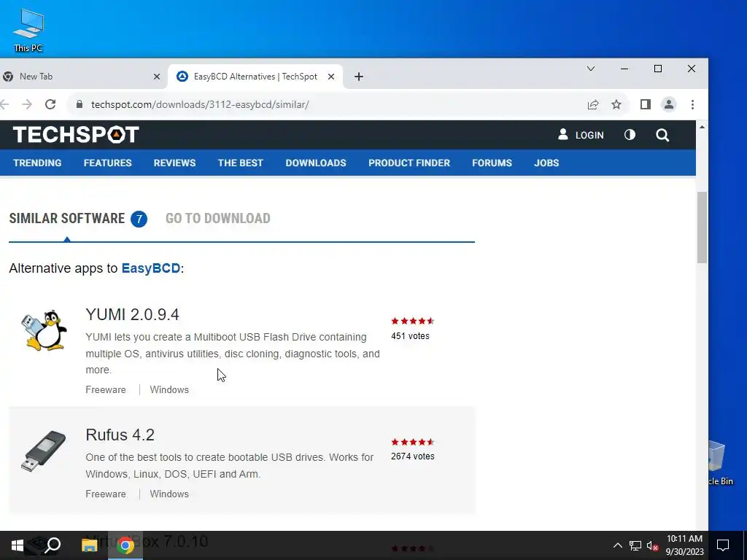Open the taskbar clock and date

coord(684,545)
